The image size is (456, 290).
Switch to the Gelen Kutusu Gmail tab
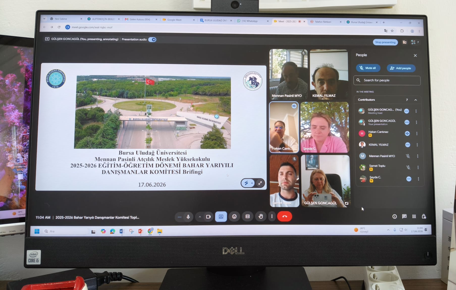(x=141, y=19)
